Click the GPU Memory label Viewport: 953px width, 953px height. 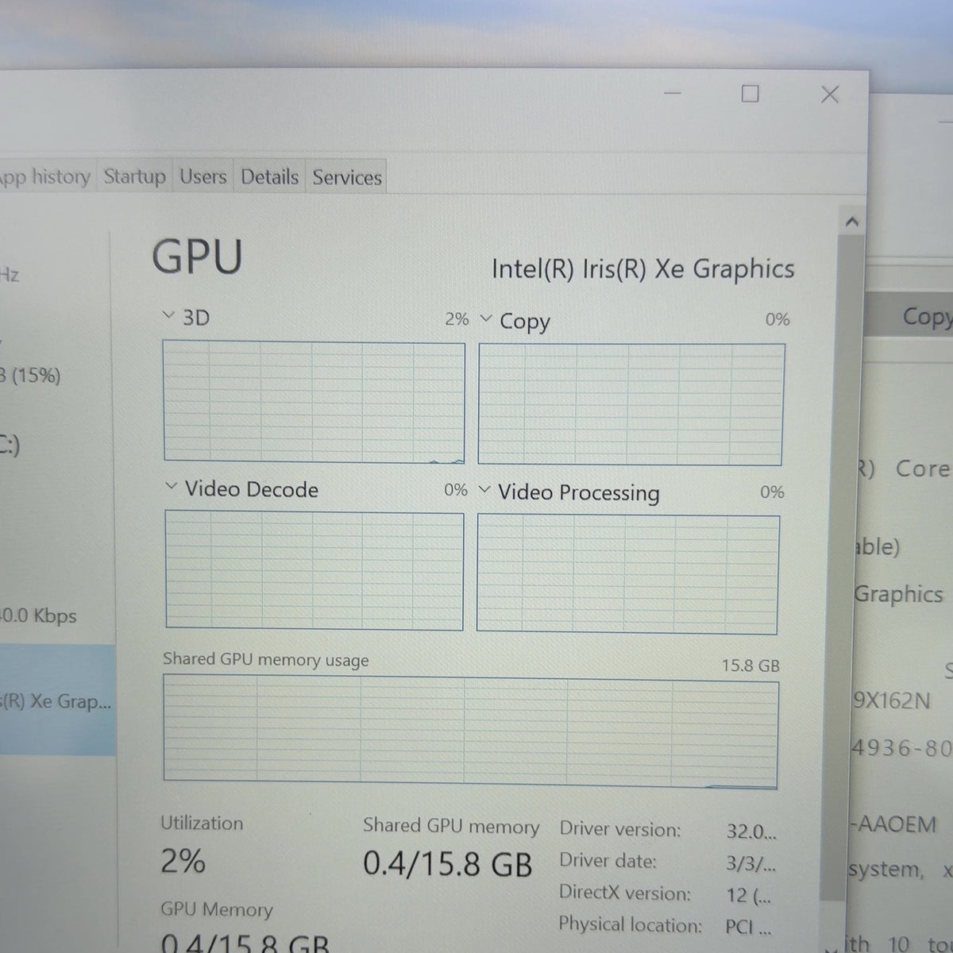point(216,909)
